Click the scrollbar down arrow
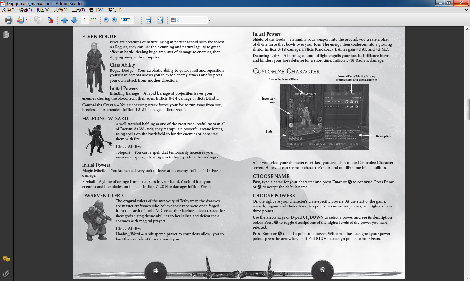 (467, 278)
